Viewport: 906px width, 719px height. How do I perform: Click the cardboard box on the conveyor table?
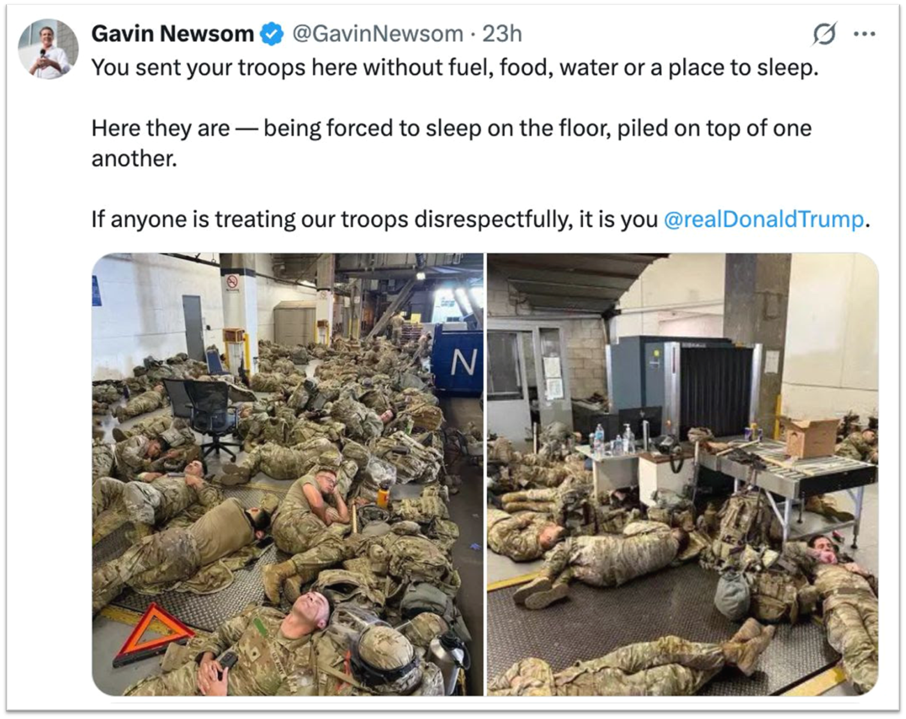tap(811, 437)
